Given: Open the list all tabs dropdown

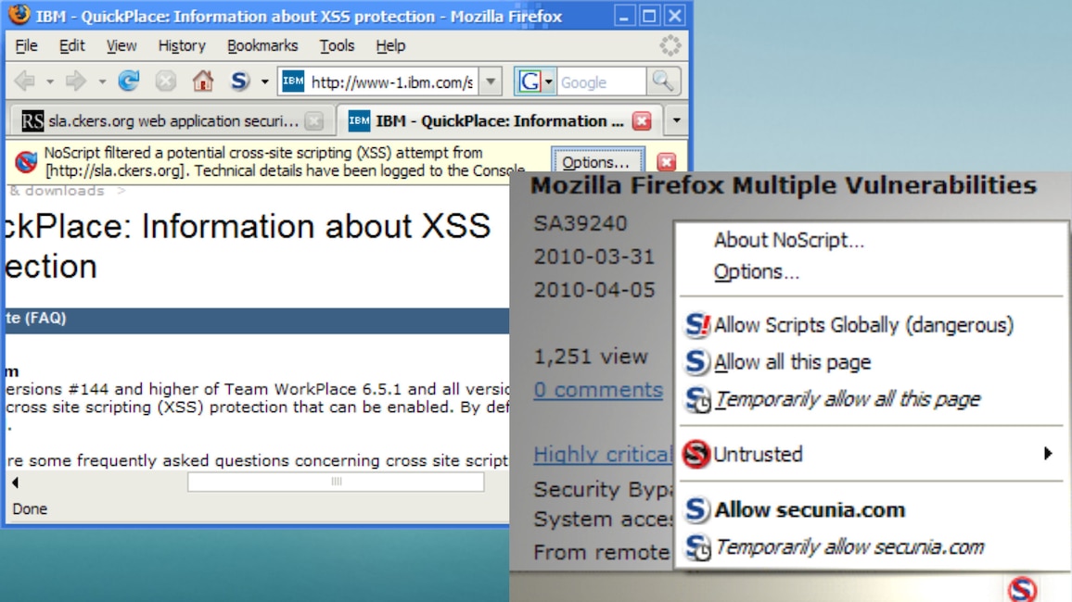Looking at the screenshot, I should (676, 120).
